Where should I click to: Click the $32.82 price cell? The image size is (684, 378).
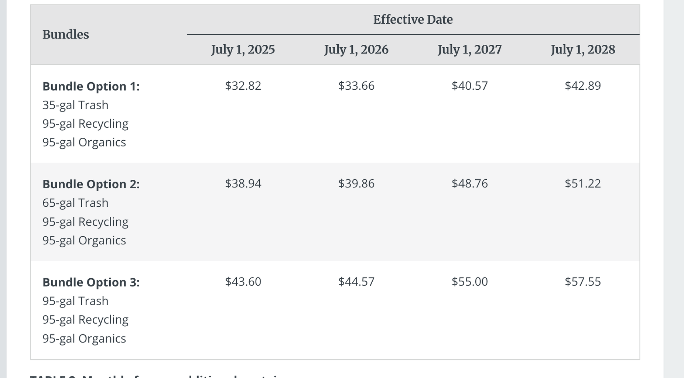pos(243,86)
